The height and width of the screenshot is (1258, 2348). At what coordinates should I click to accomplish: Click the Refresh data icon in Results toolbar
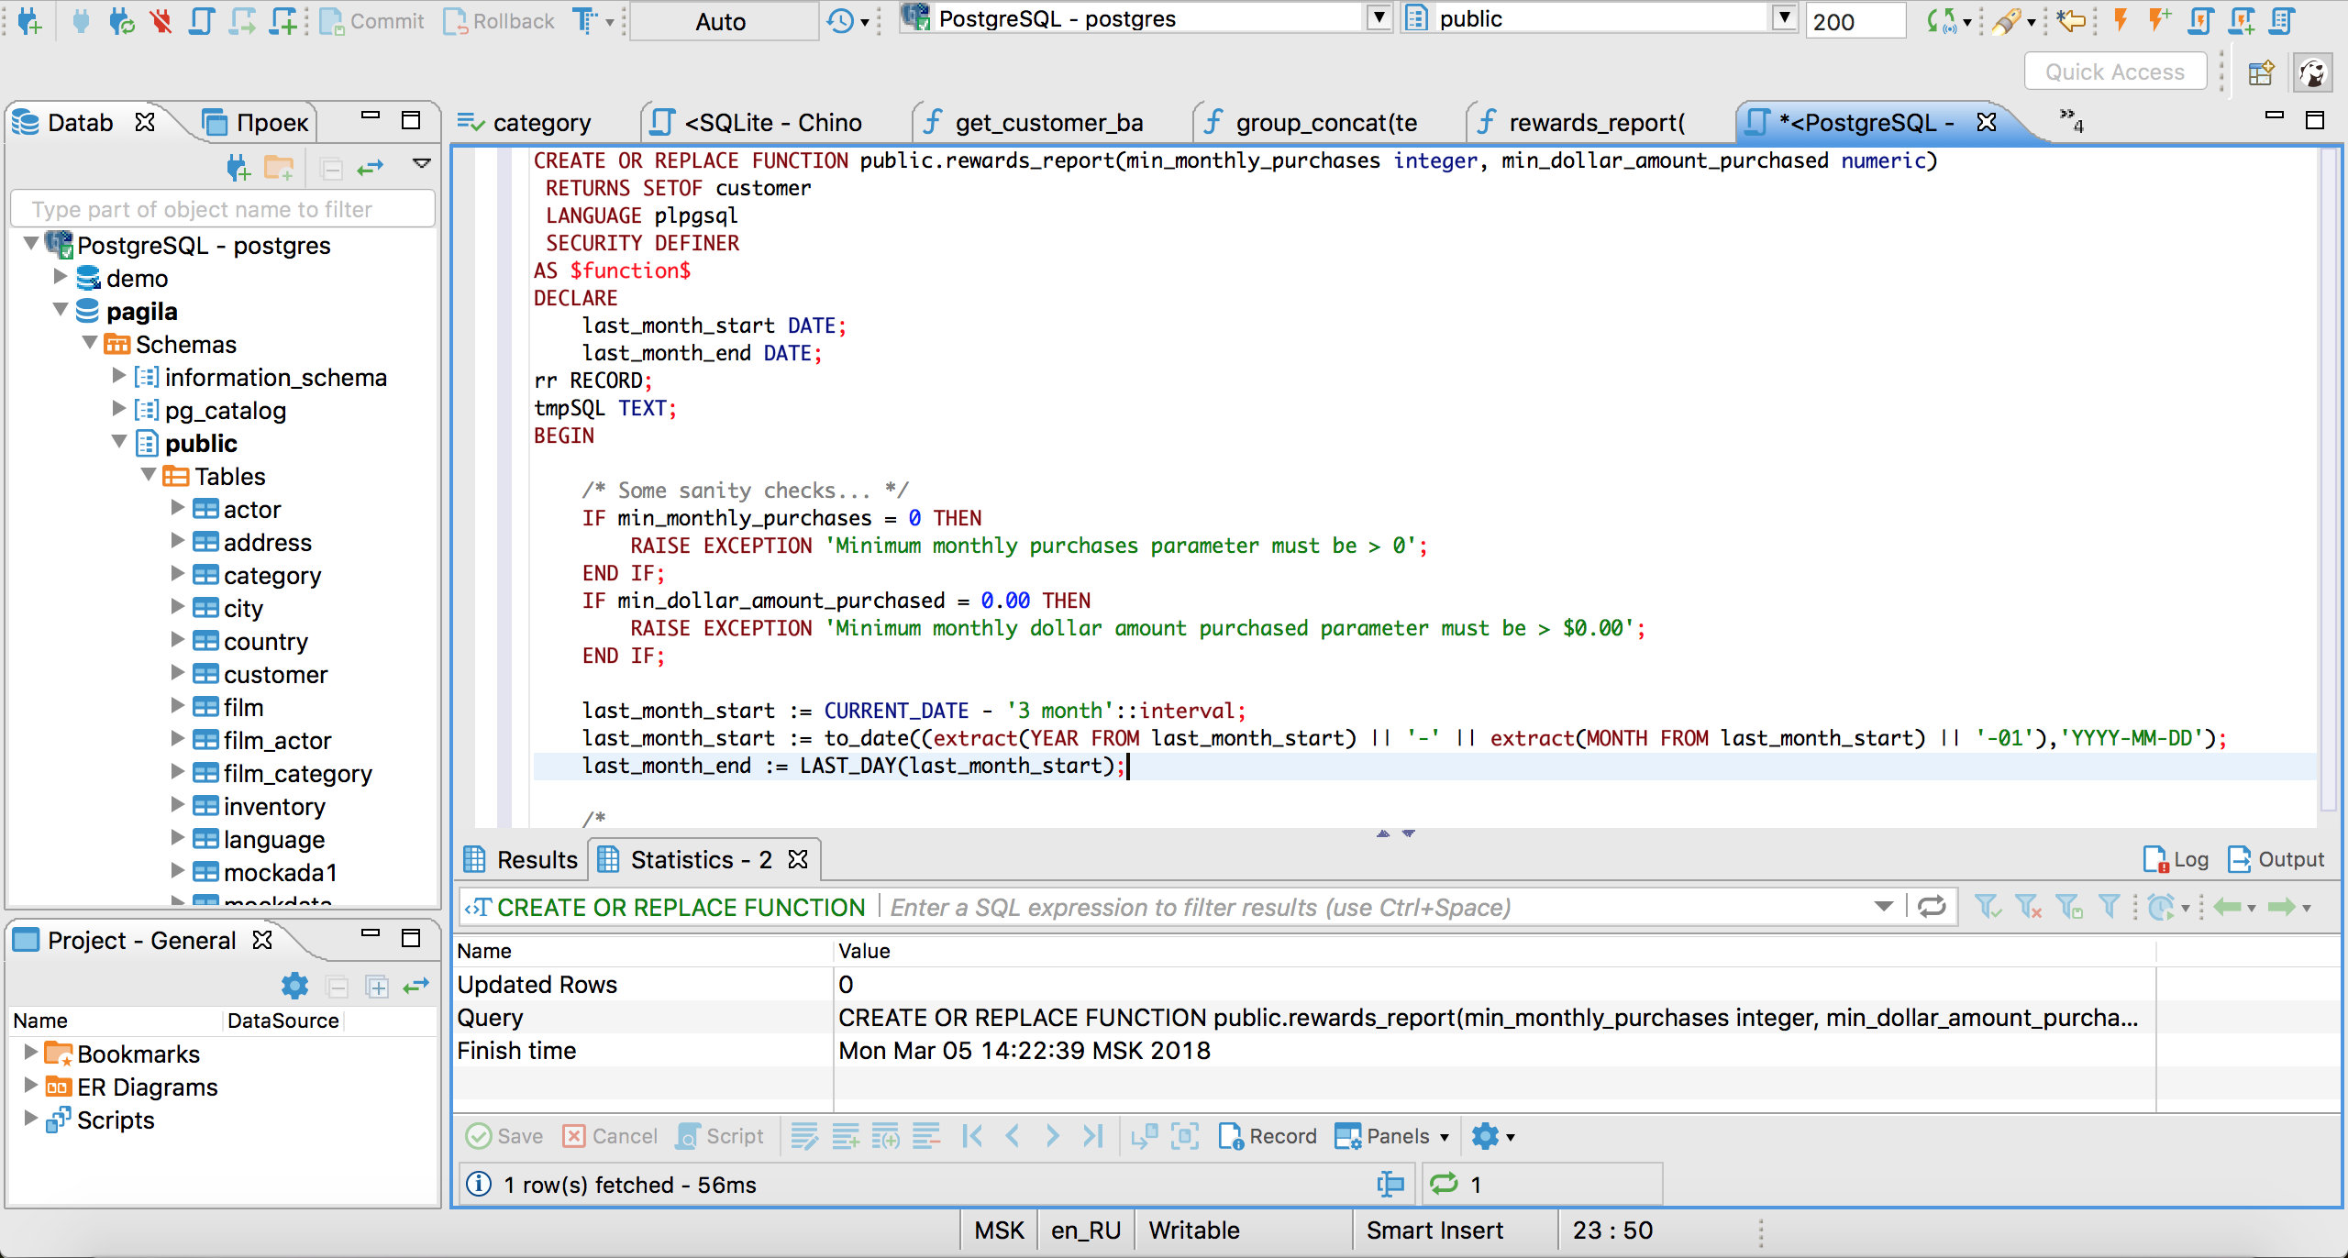[1933, 907]
